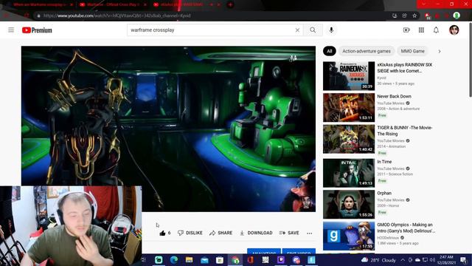This screenshot has width=472, height=266.
Task: Open File Explorer from the taskbar
Action: (x=189, y=259)
